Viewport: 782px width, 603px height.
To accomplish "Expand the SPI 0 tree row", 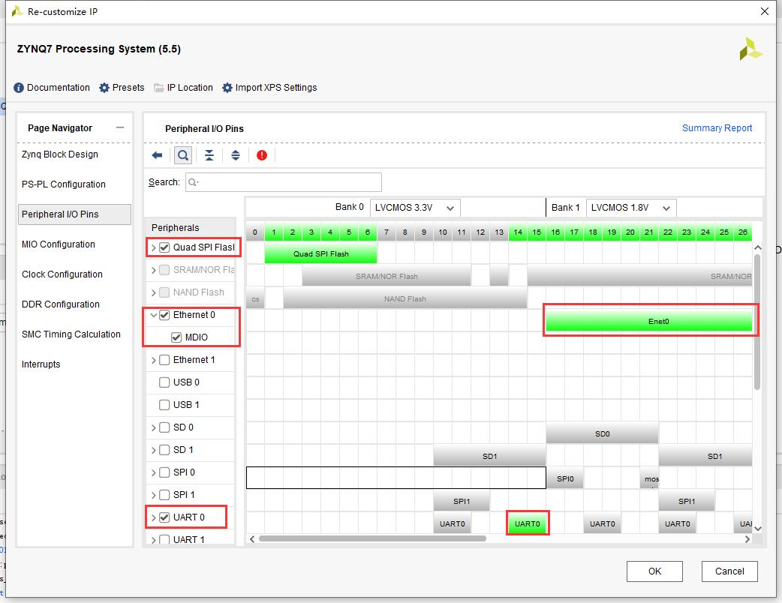I will (x=154, y=472).
